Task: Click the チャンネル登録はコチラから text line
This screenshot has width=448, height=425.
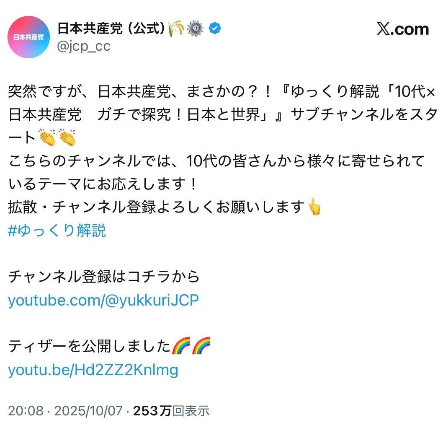Action: point(104,277)
